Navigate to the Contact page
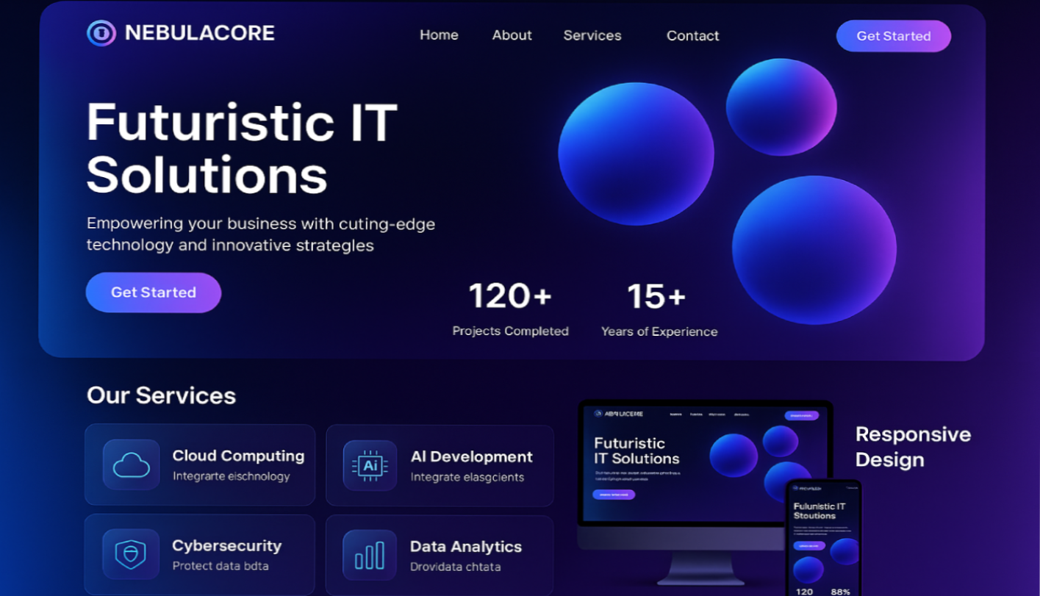The image size is (1040, 596). tap(692, 35)
